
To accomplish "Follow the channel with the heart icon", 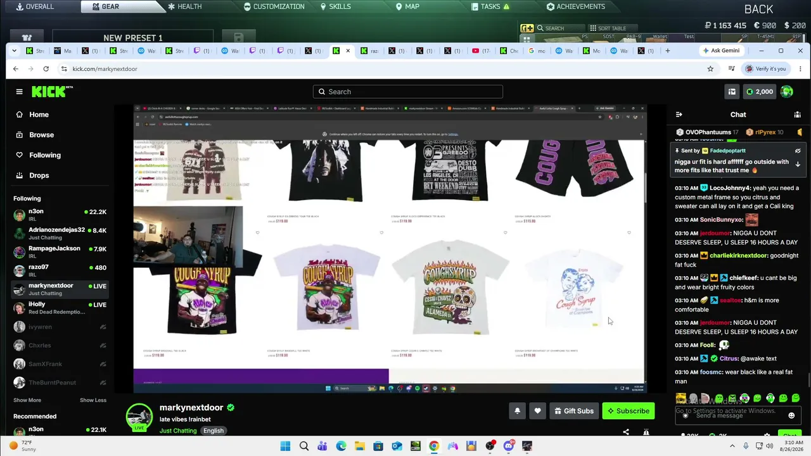I will click(537, 411).
